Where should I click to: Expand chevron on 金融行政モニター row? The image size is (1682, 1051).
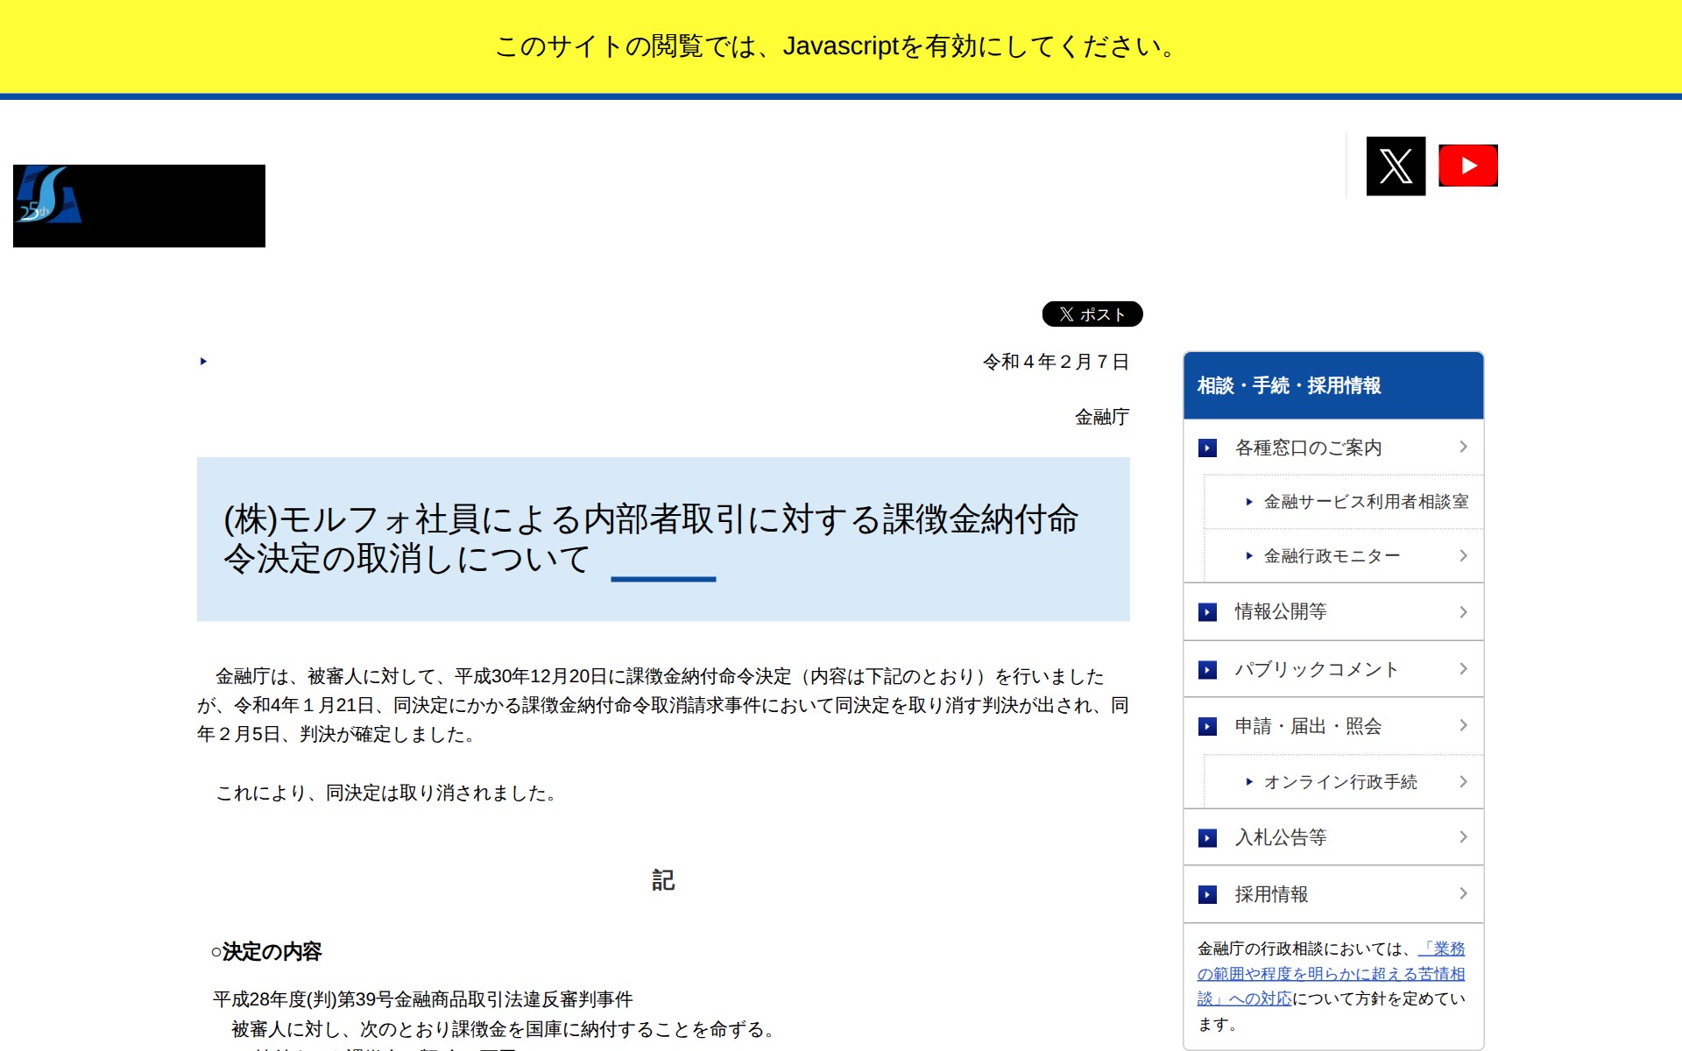pyautogui.click(x=1463, y=555)
